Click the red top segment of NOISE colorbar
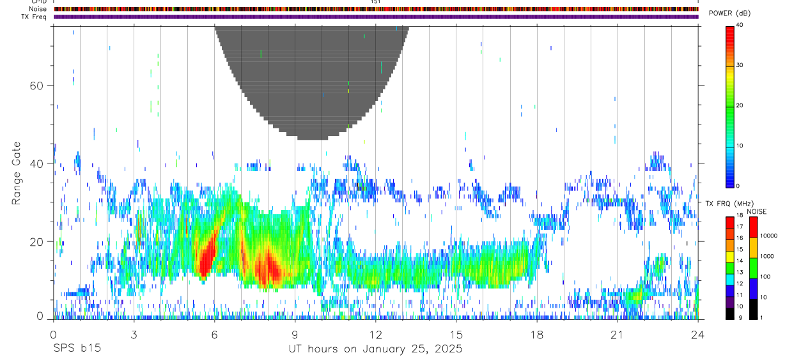Screen dimensions: 785x362 click(753, 227)
